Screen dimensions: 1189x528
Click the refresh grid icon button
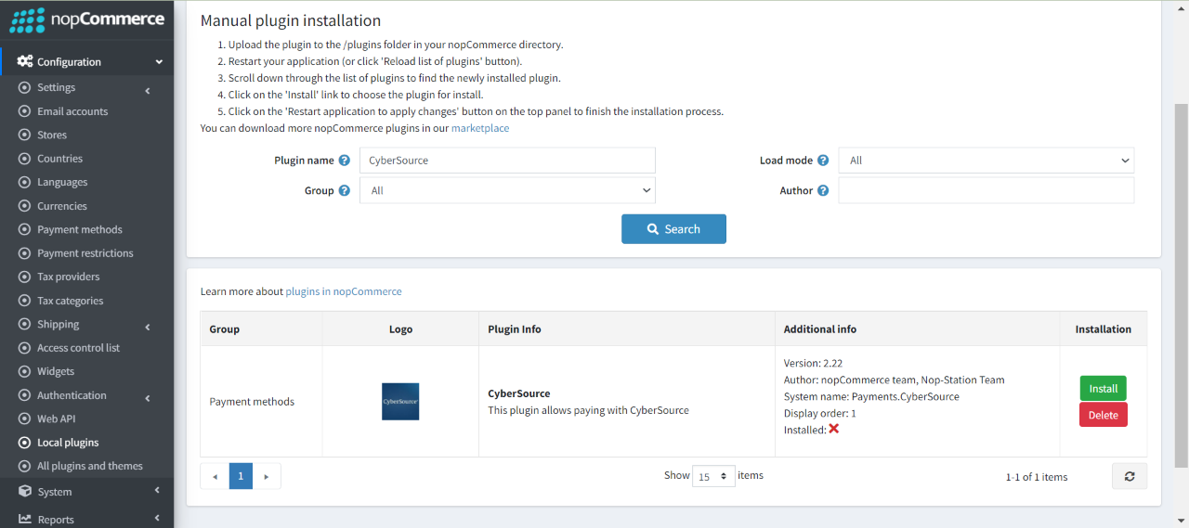pyautogui.click(x=1130, y=476)
